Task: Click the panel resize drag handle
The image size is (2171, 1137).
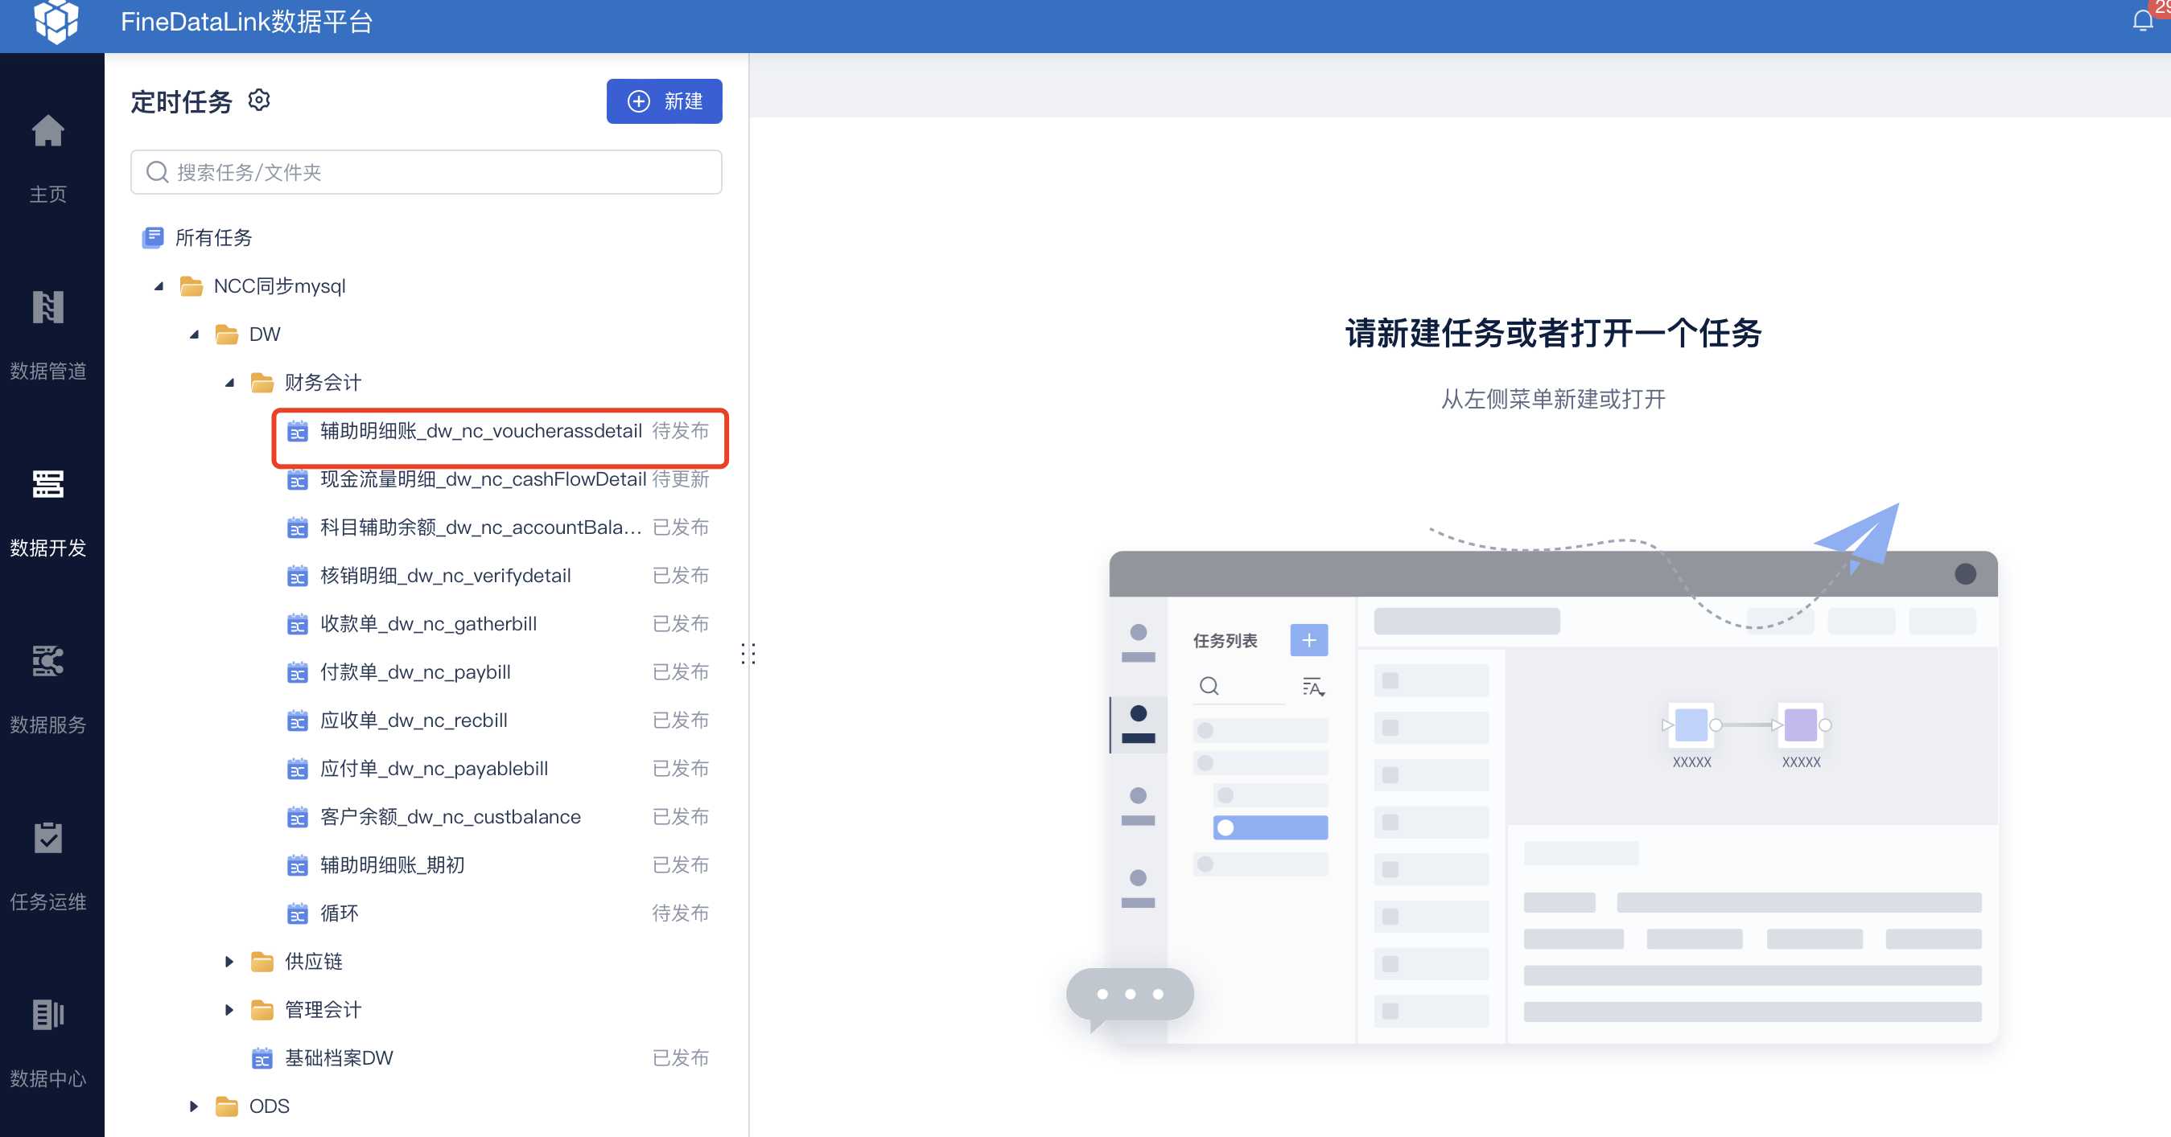Action: (x=748, y=654)
